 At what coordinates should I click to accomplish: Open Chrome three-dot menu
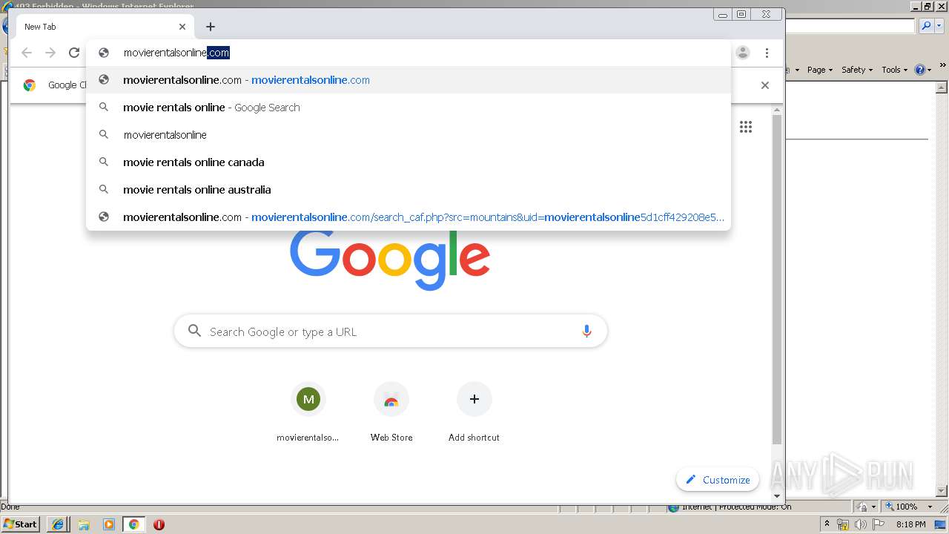(x=767, y=53)
